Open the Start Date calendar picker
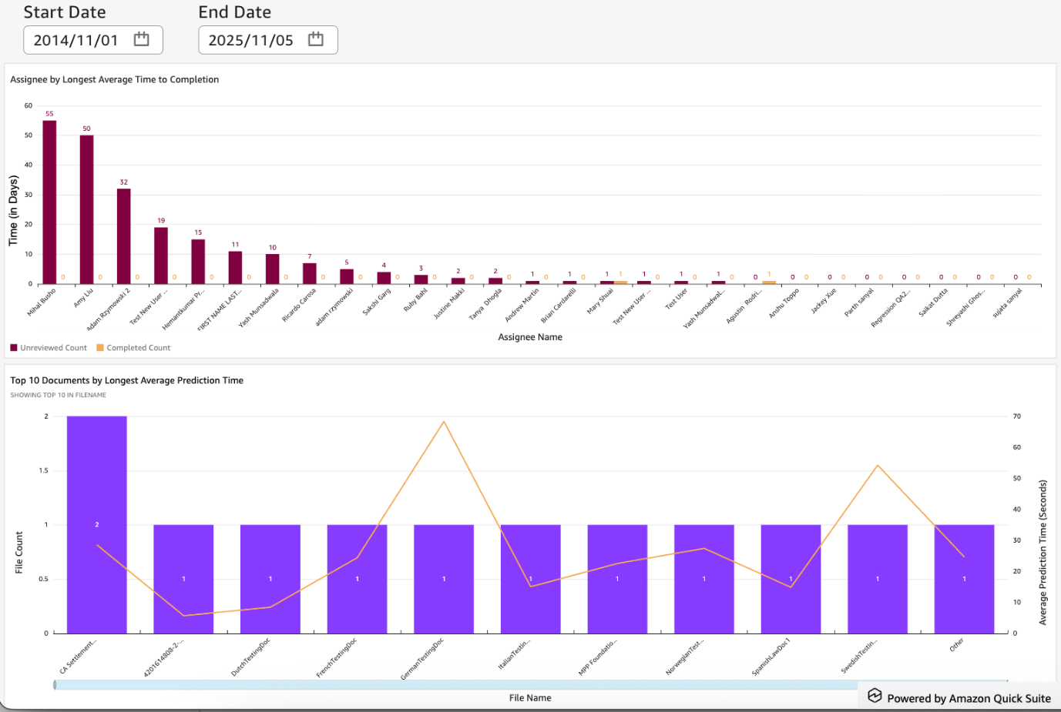 pos(141,39)
